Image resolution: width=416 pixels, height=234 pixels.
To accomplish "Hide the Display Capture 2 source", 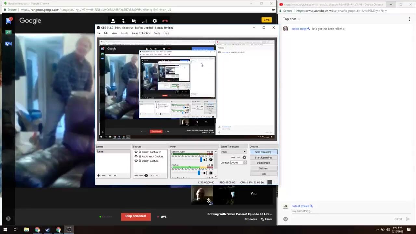I will coord(136,152).
